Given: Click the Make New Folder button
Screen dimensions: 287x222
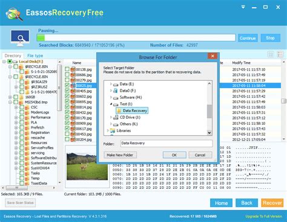Looking at the screenshot, I should [x=120, y=155].
